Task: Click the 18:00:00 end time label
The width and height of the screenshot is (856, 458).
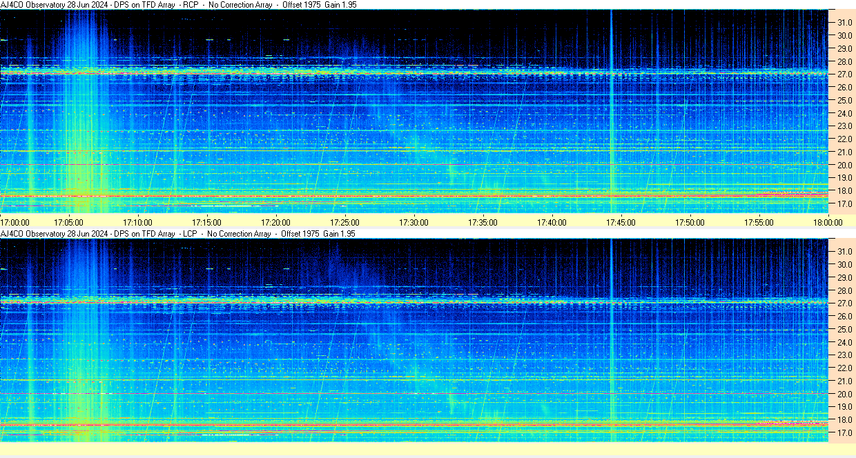Action: point(828,222)
